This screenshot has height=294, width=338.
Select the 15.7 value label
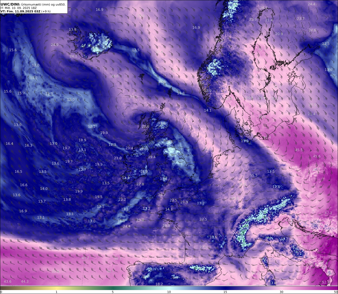(21, 93)
